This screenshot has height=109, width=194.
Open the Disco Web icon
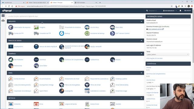point(112,27)
